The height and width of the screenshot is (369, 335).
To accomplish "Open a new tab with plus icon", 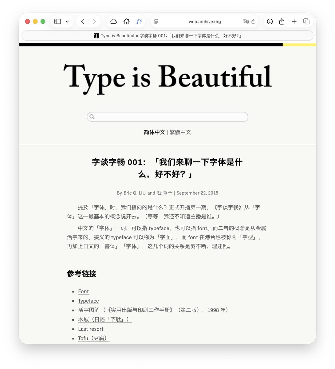I will [x=294, y=22].
